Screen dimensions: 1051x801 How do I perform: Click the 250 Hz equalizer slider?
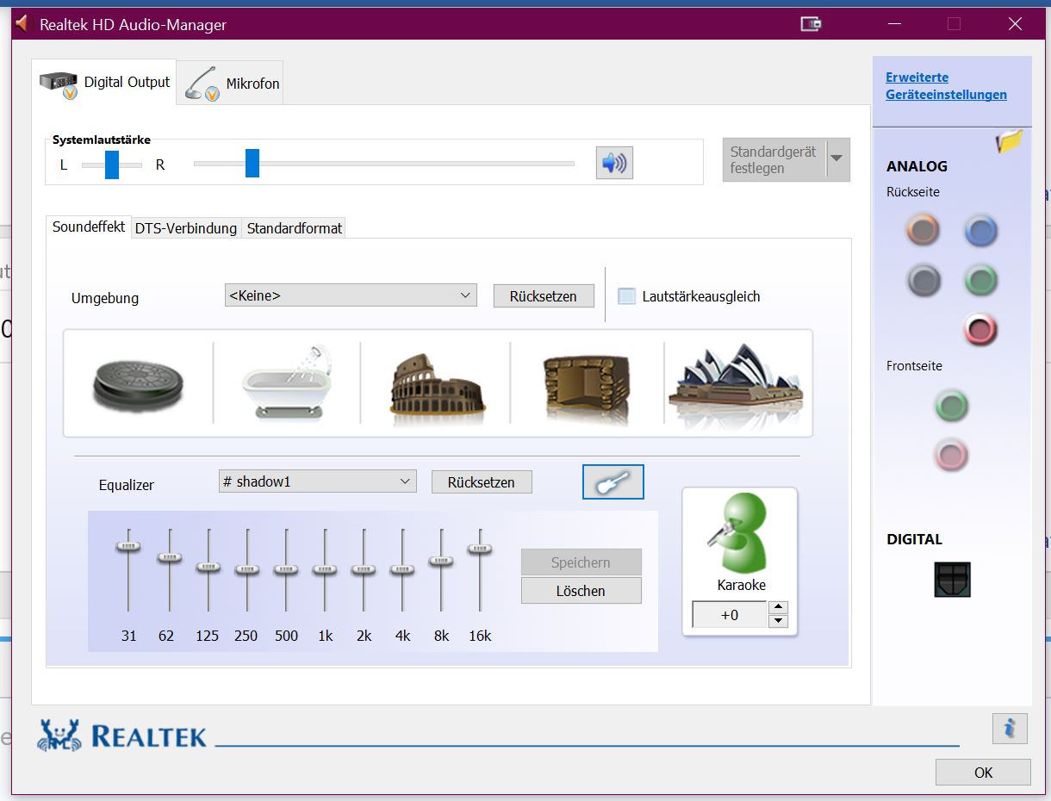coord(247,570)
